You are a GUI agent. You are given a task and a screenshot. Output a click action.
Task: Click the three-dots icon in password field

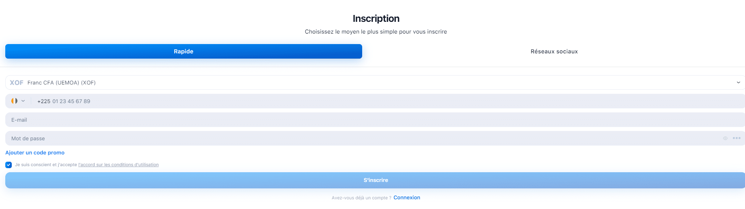tap(736, 138)
